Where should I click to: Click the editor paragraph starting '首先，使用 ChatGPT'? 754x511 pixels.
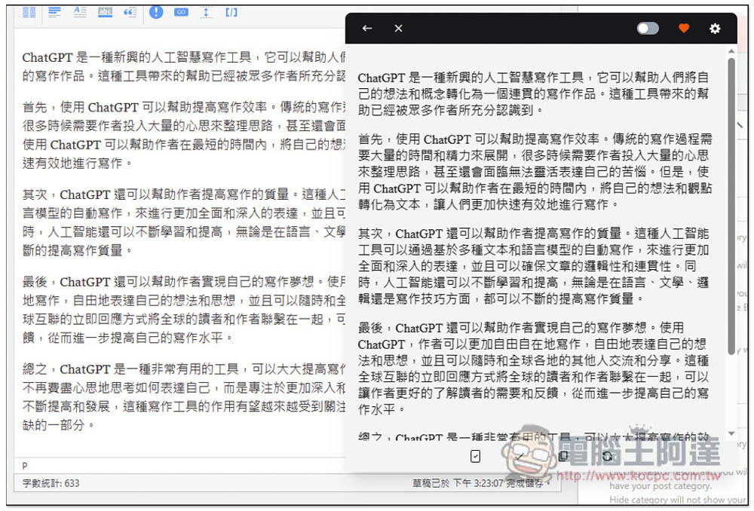click(x=184, y=135)
